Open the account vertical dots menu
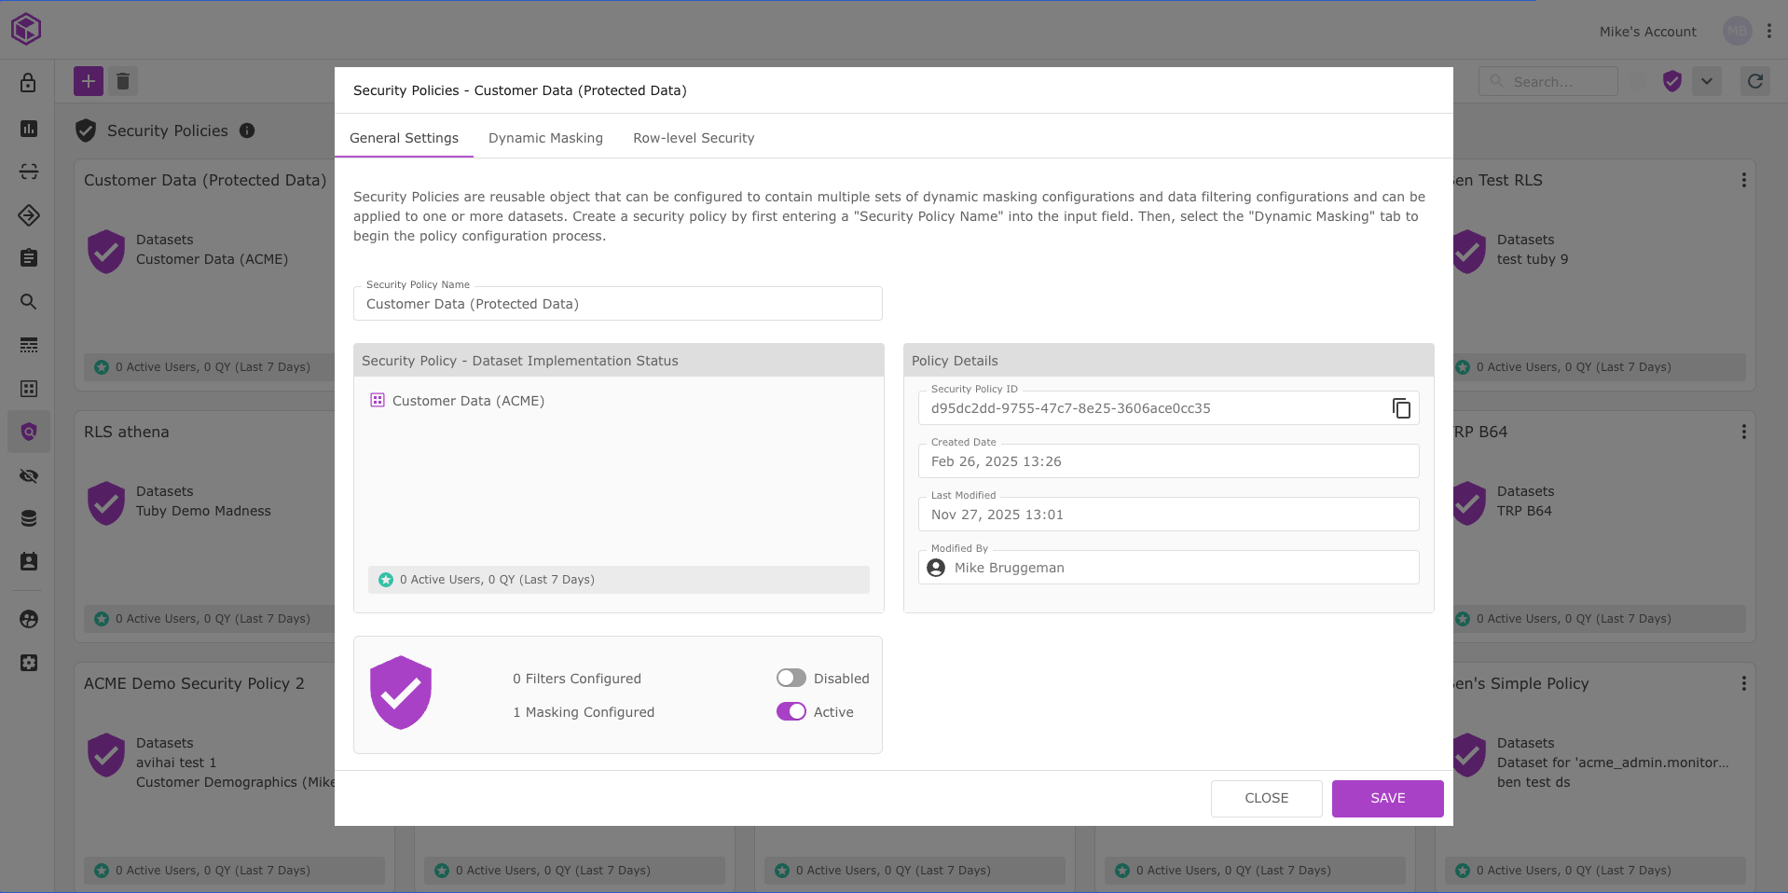Viewport: 1788px width, 893px height. pos(1769,31)
